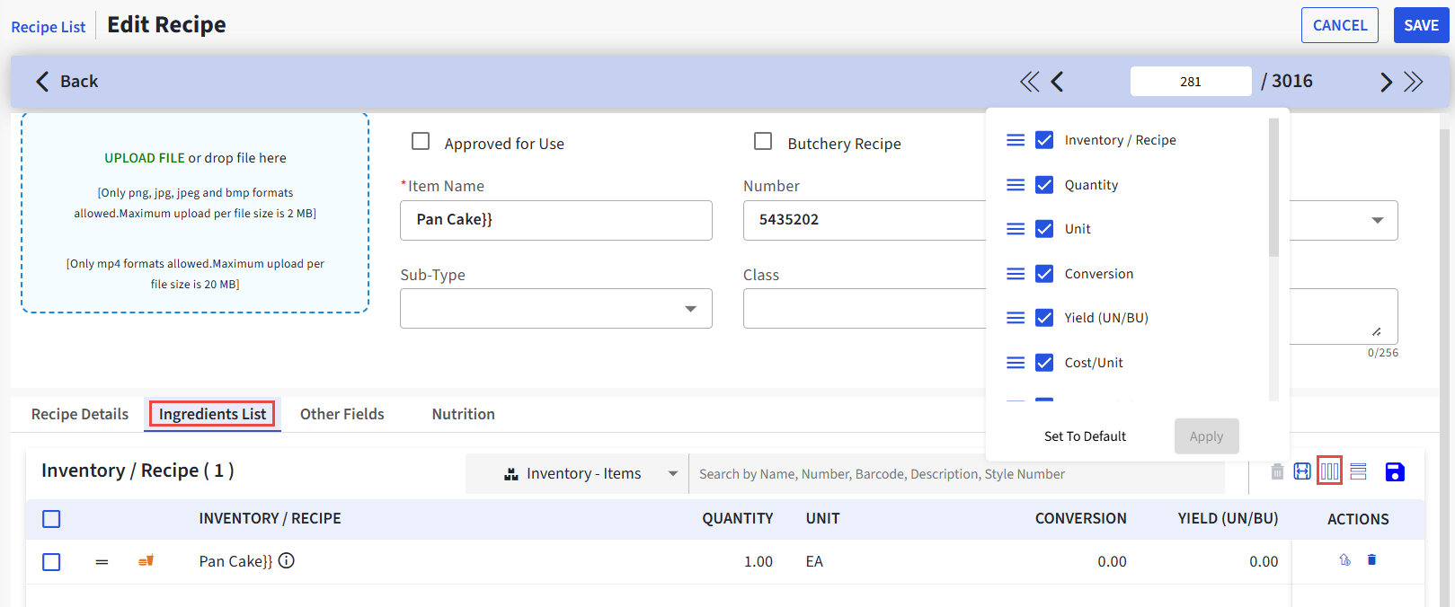
Task: Switch to Other Fields tab
Action: [x=342, y=414]
